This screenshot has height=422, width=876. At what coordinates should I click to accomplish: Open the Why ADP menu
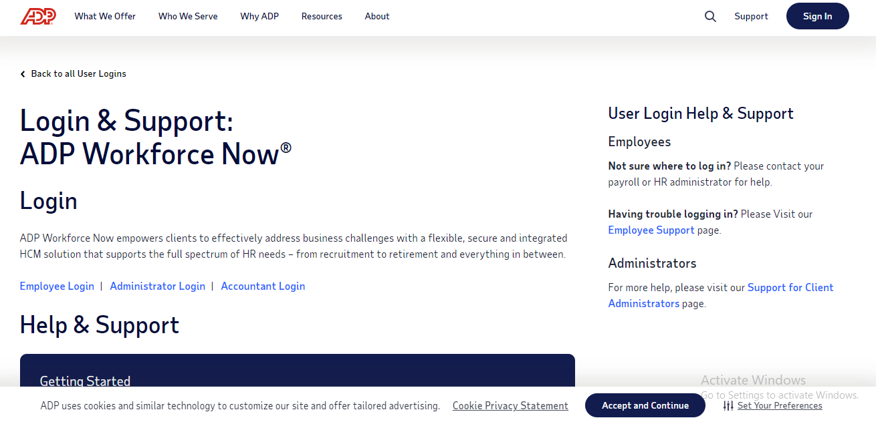coord(259,16)
